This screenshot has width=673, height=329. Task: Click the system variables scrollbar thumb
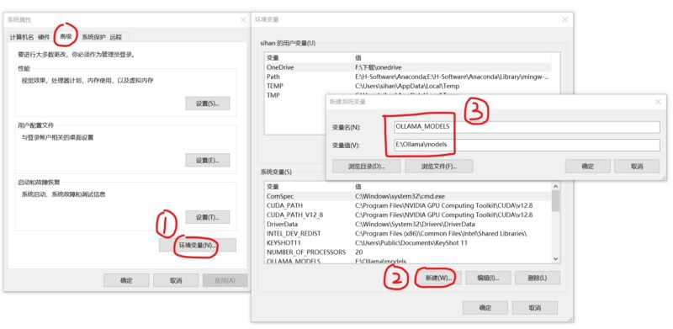556,201
